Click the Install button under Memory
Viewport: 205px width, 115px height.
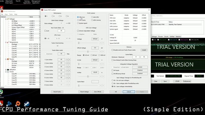pyautogui.click(x=144, y=50)
